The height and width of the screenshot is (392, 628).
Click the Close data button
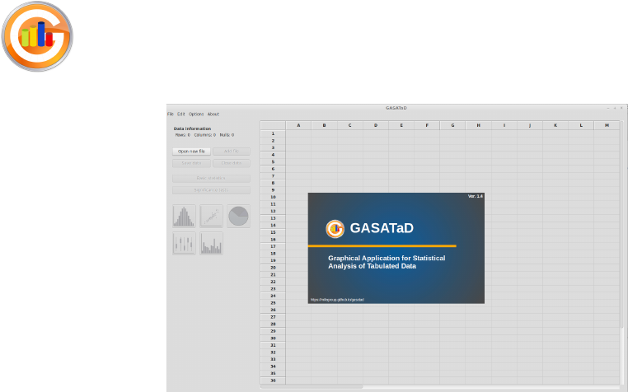point(232,163)
